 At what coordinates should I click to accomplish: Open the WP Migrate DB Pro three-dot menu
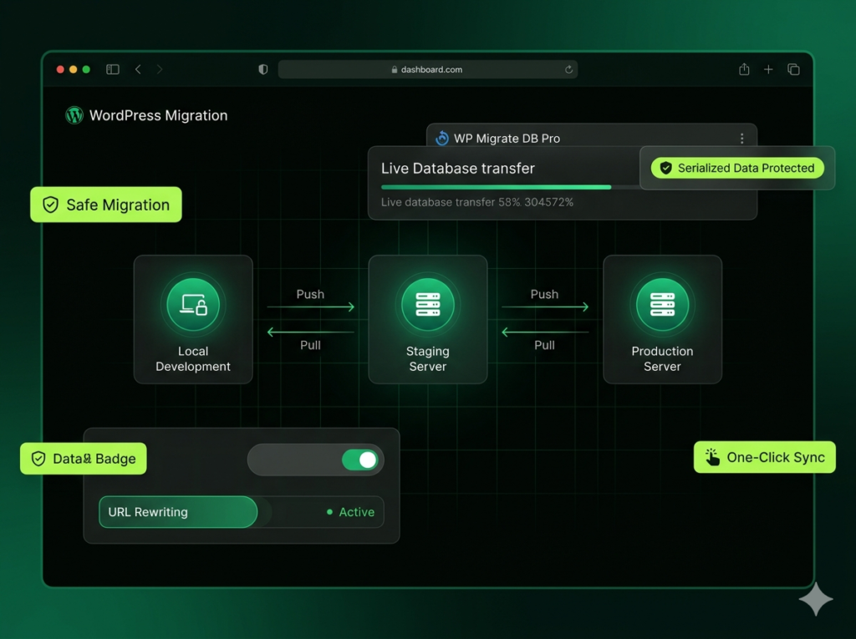(741, 138)
